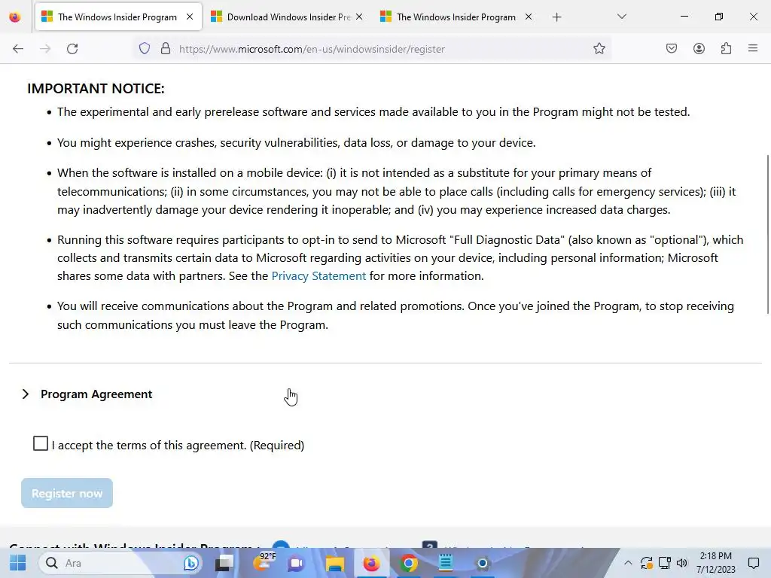Switch to Download Windows Insider Preview tab

[287, 17]
